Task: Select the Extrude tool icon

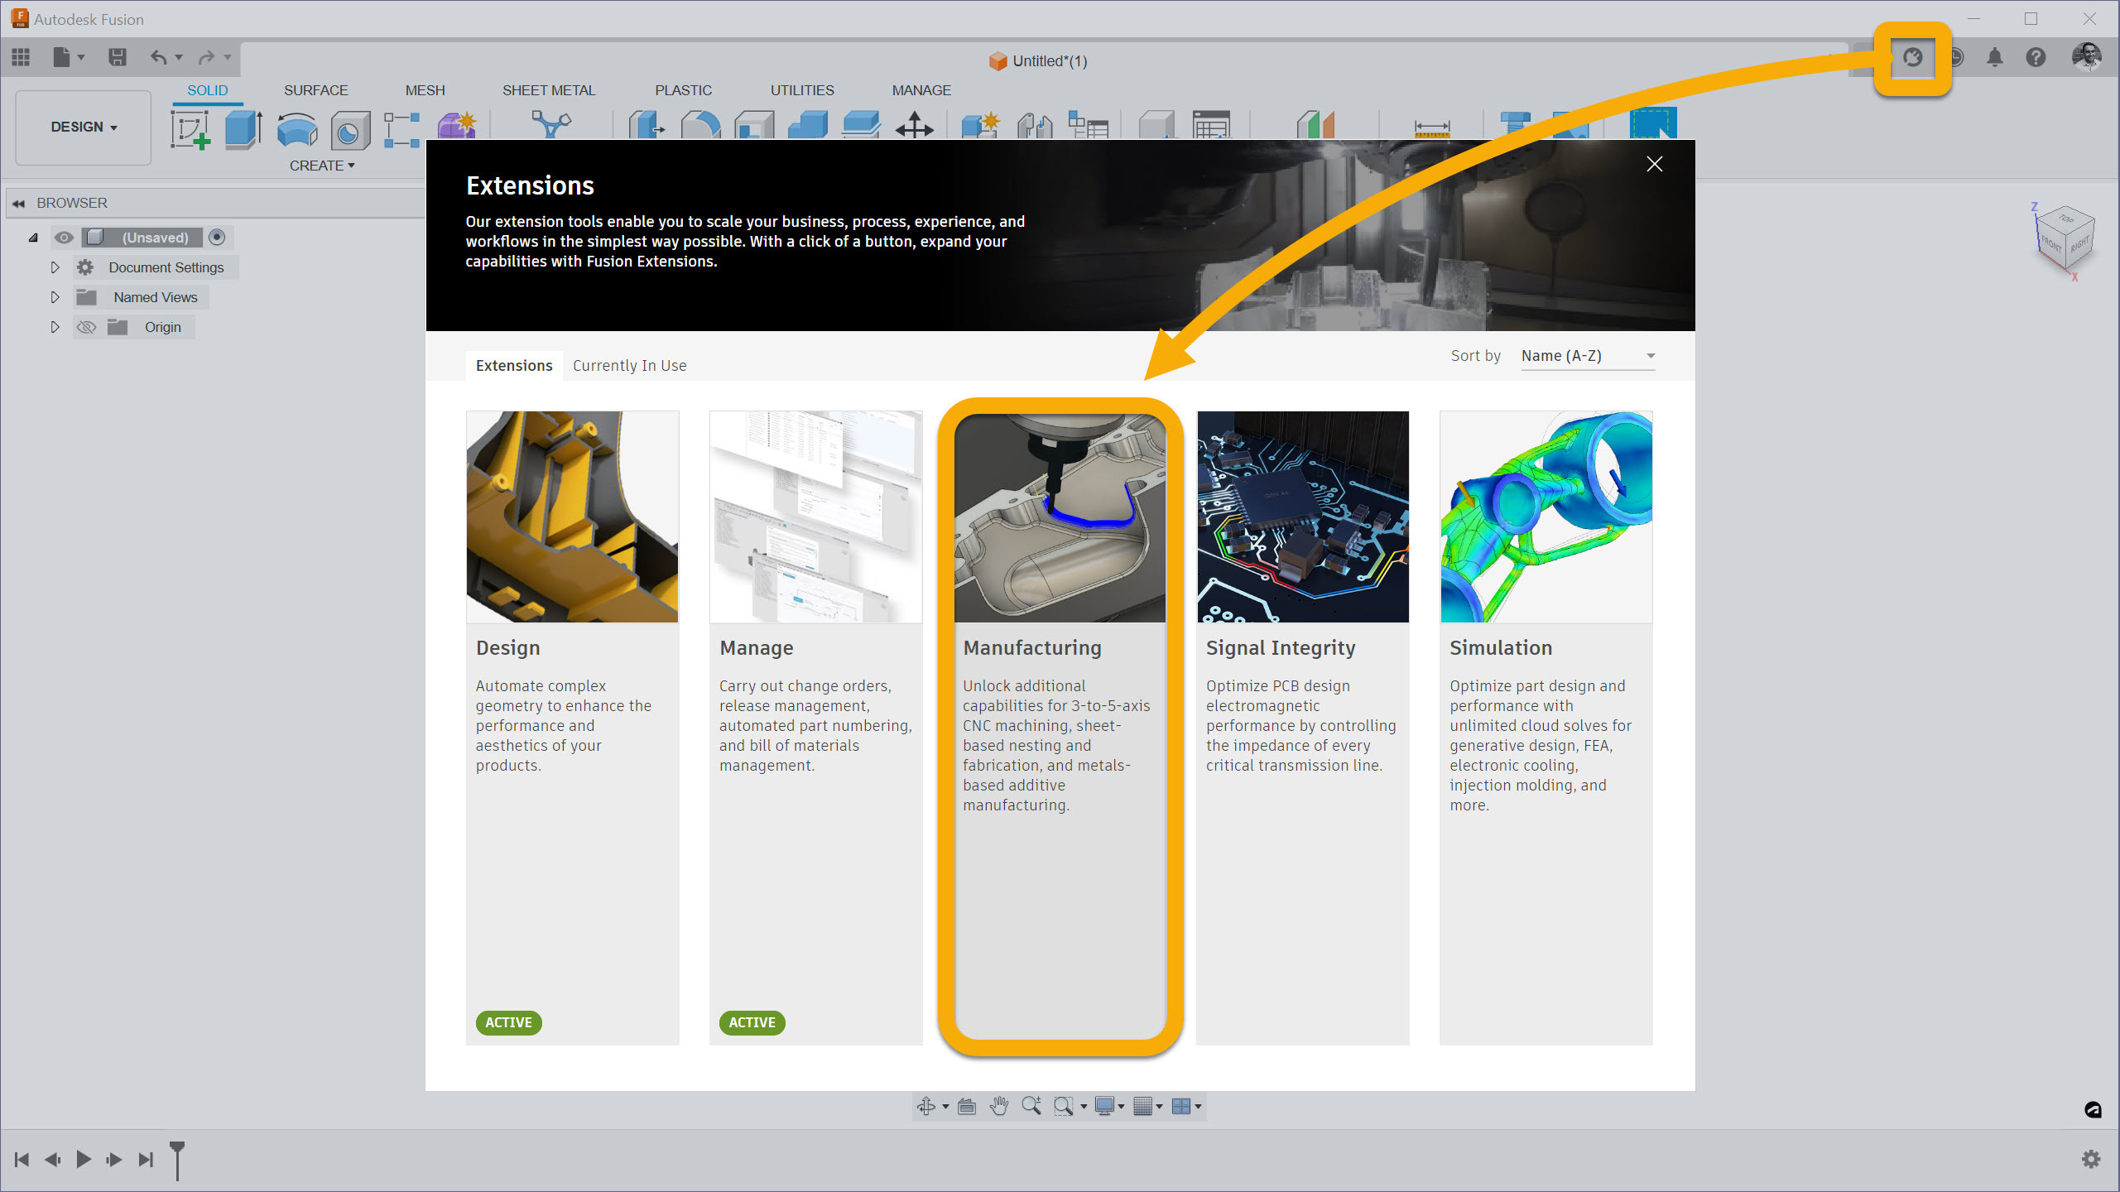Action: (243, 131)
